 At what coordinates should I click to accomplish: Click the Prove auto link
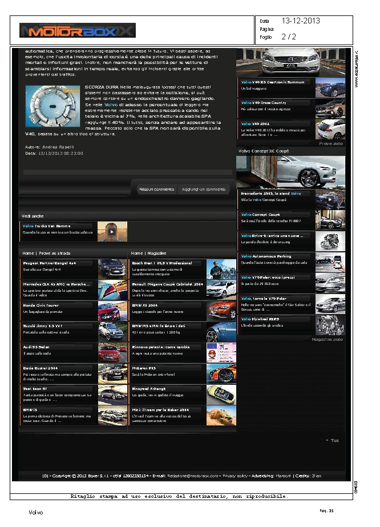[x=331, y=144]
